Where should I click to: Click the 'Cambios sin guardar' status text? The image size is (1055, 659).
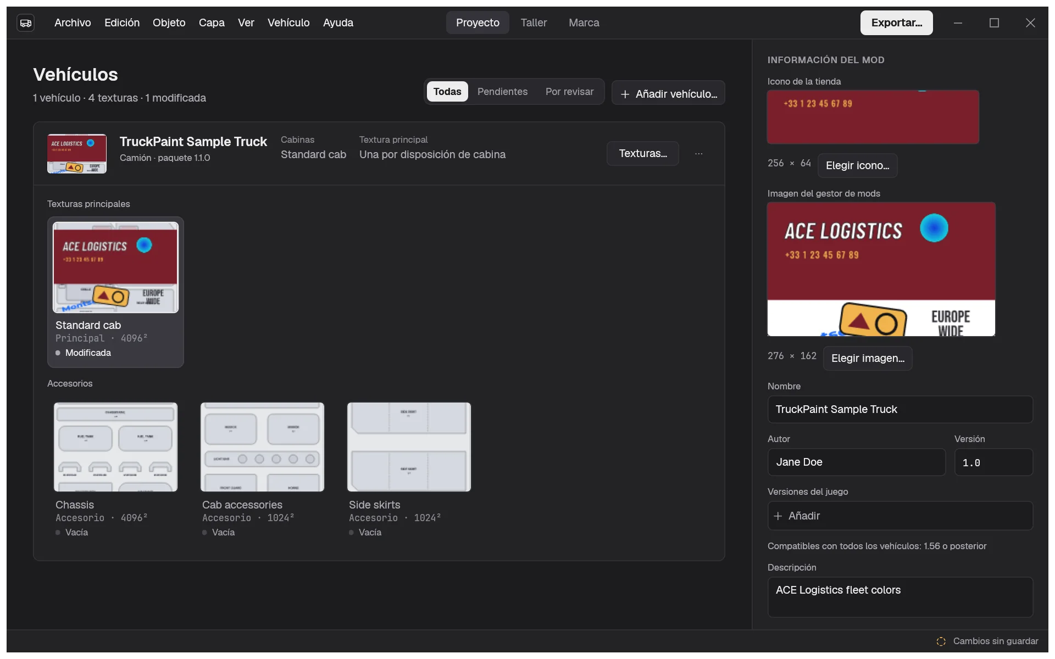996,641
